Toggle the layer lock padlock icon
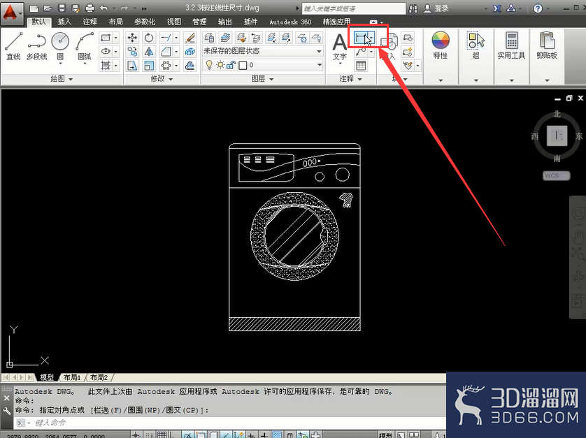Screen dimensions: 586x438 231,66
